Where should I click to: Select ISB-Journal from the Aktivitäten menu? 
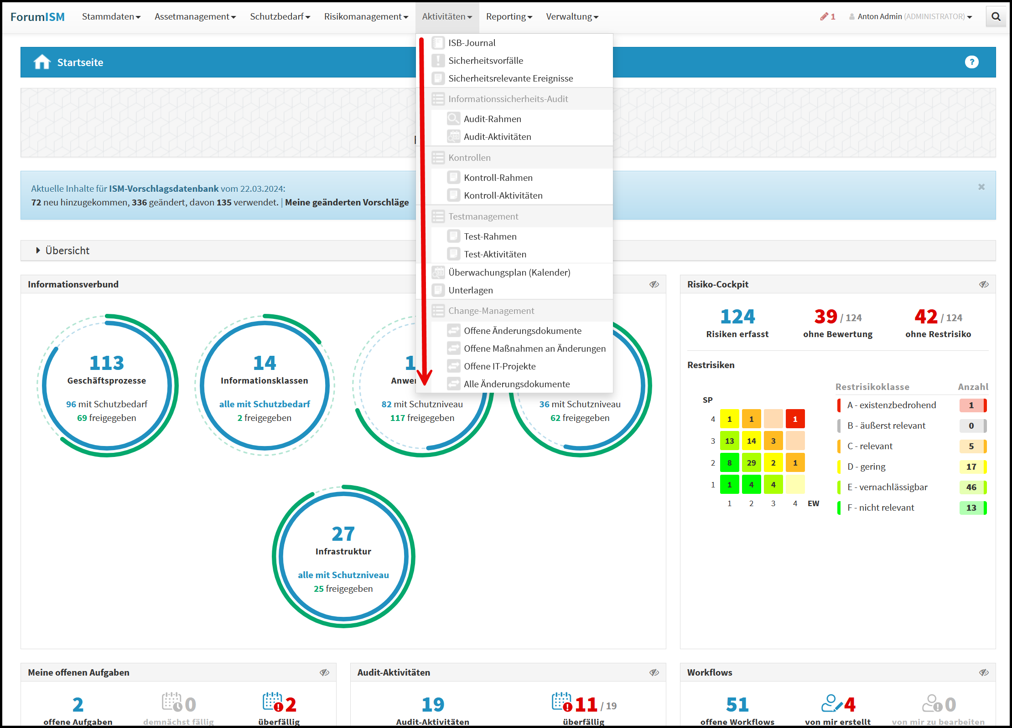[472, 43]
